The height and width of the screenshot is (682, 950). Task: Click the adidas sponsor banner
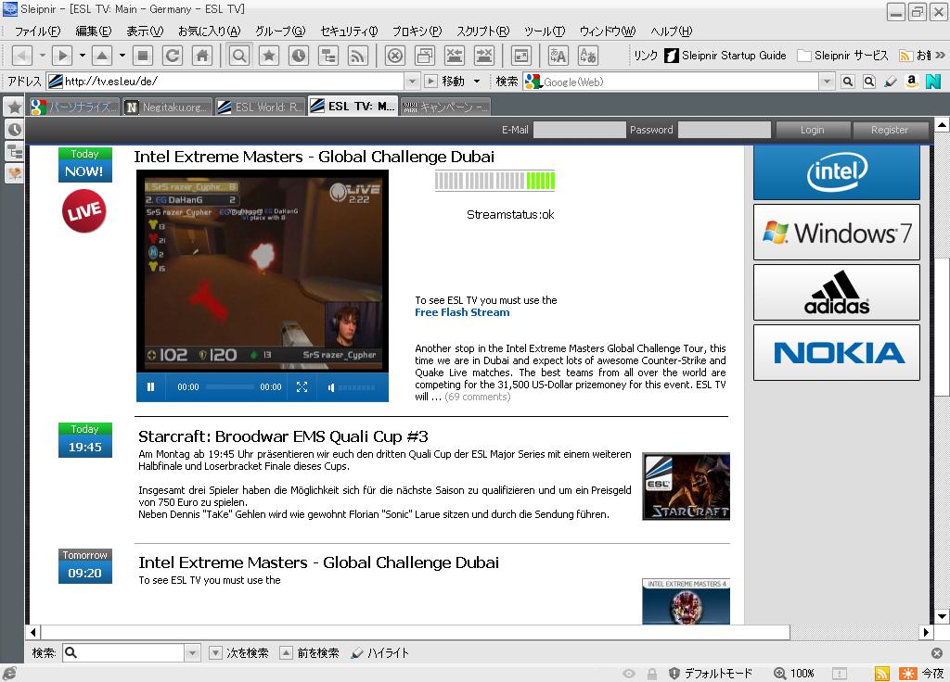click(837, 292)
